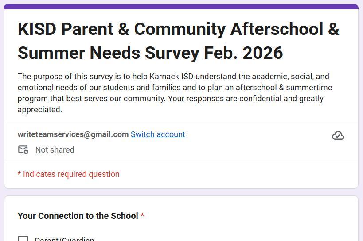
Task: Click the "Switch account" link
Action: pyautogui.click(x=158, y=134)
